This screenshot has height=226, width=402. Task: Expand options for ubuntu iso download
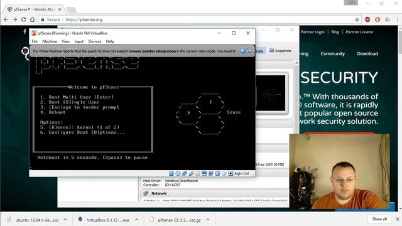65,220
